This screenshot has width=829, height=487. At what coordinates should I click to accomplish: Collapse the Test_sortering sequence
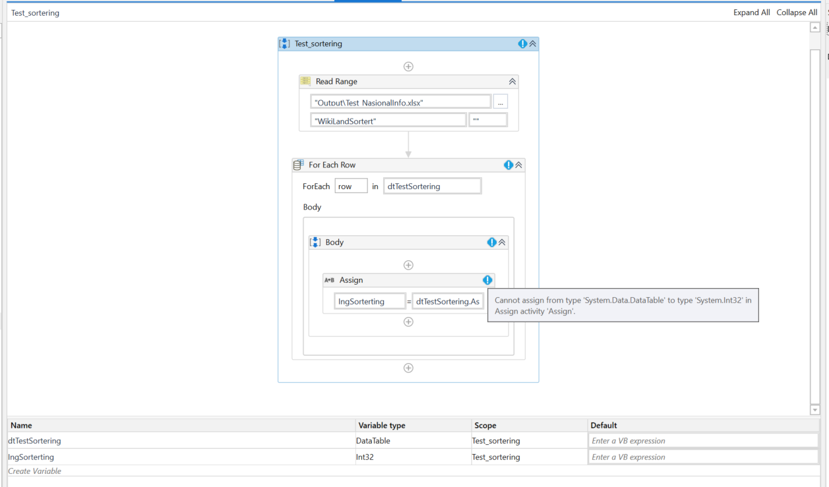tap(533, 43)
